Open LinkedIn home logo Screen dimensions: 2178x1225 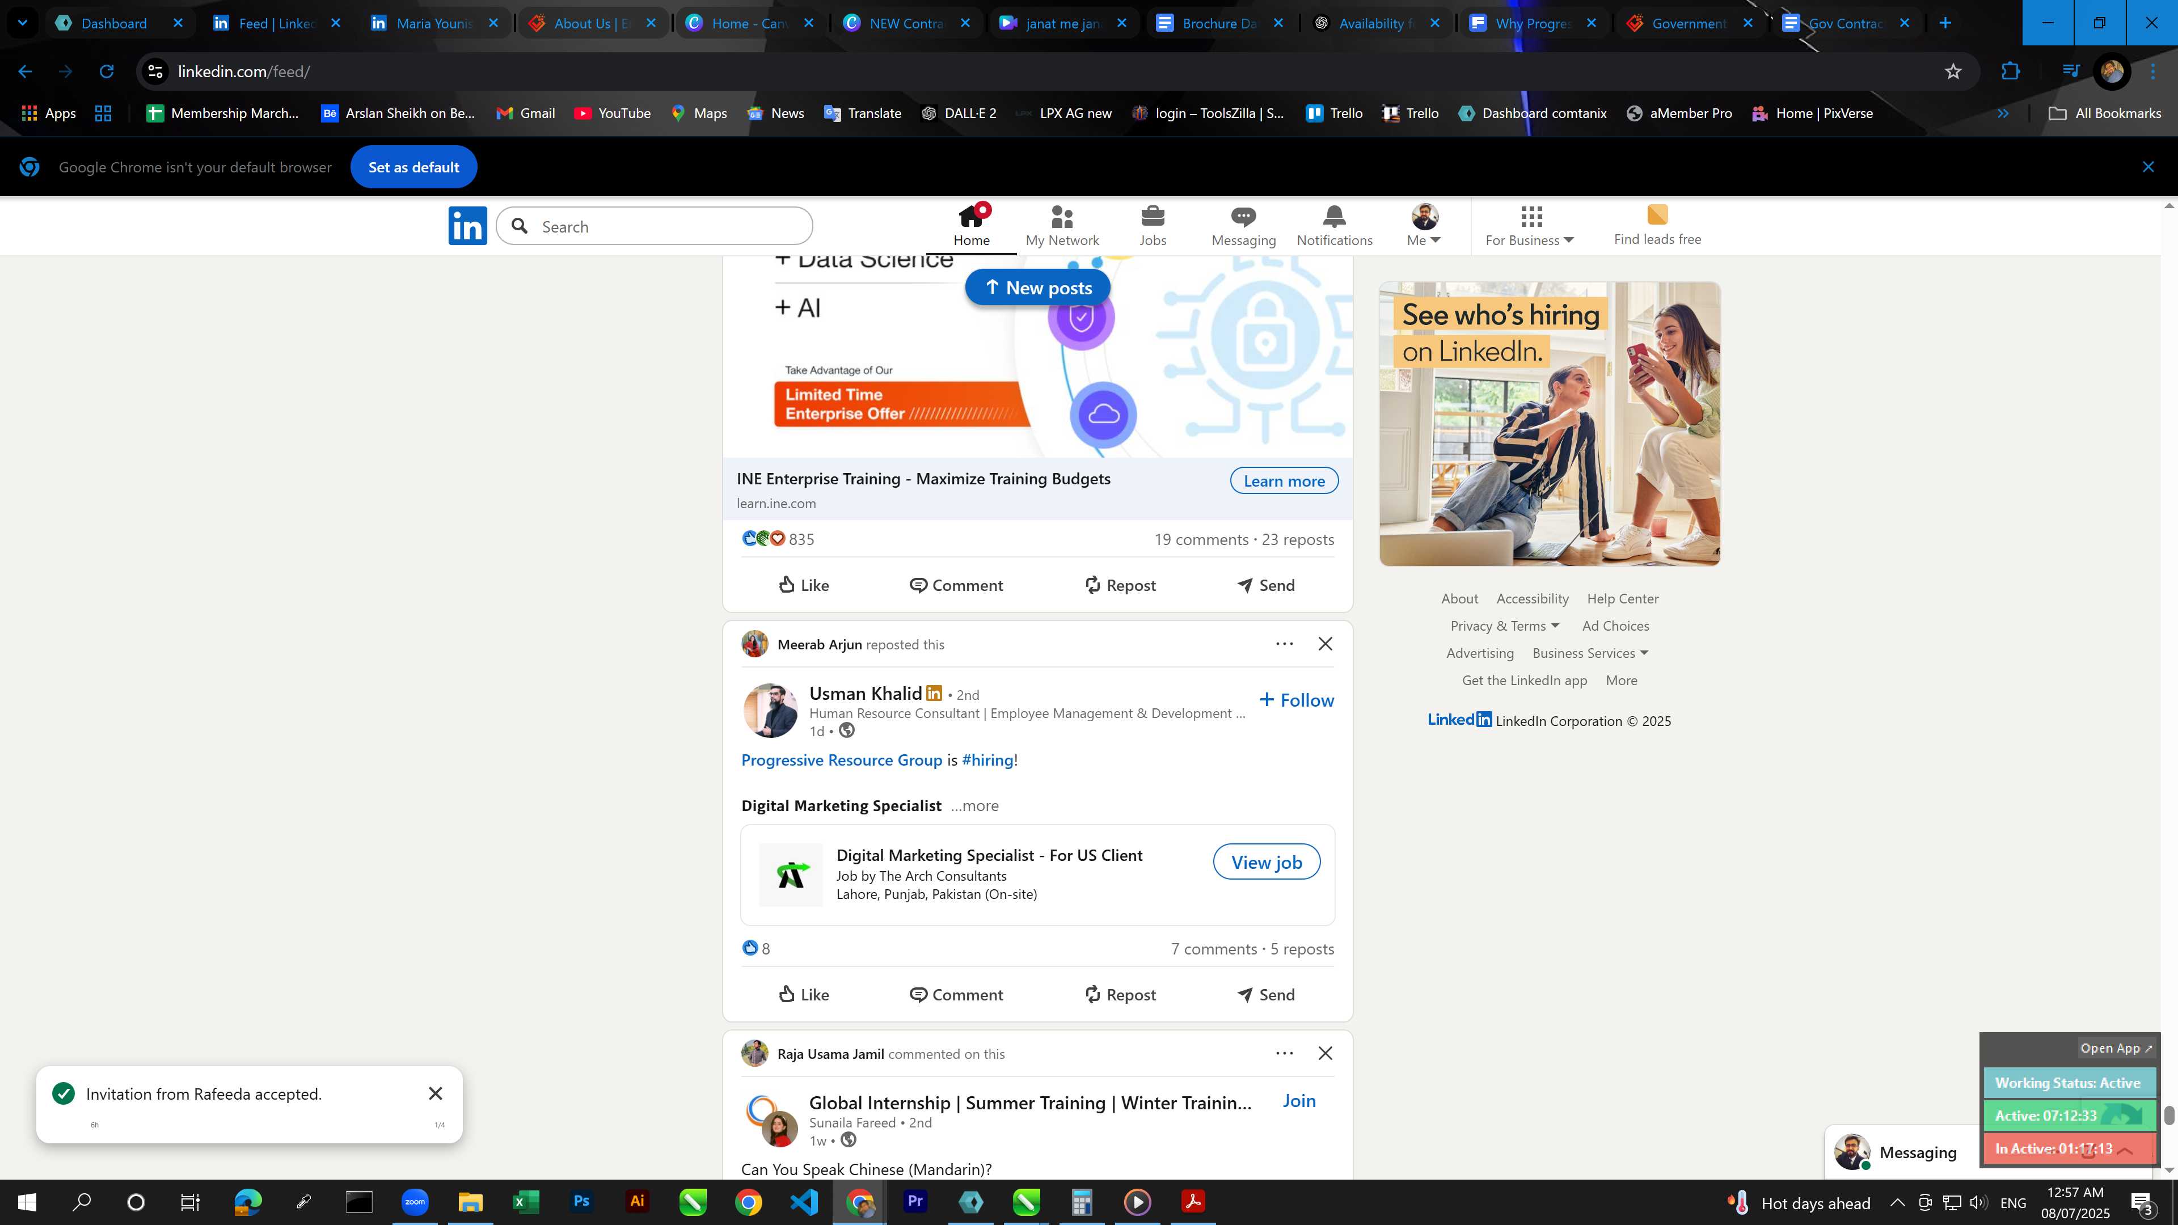pyautogui.click(x=467, y=226)
